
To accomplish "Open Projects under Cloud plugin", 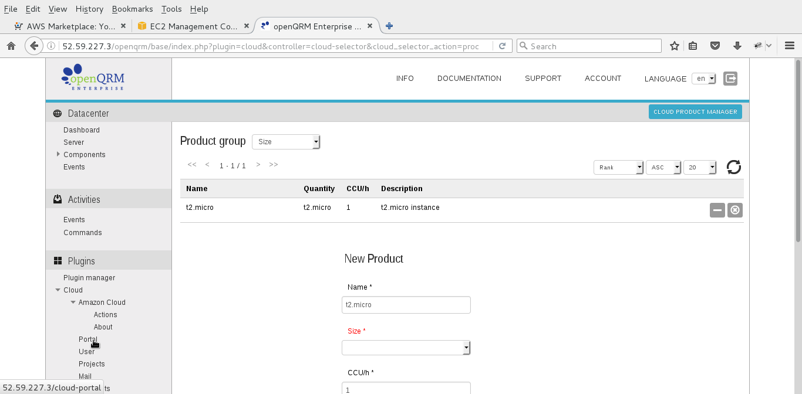I will (x=92, y=364).
